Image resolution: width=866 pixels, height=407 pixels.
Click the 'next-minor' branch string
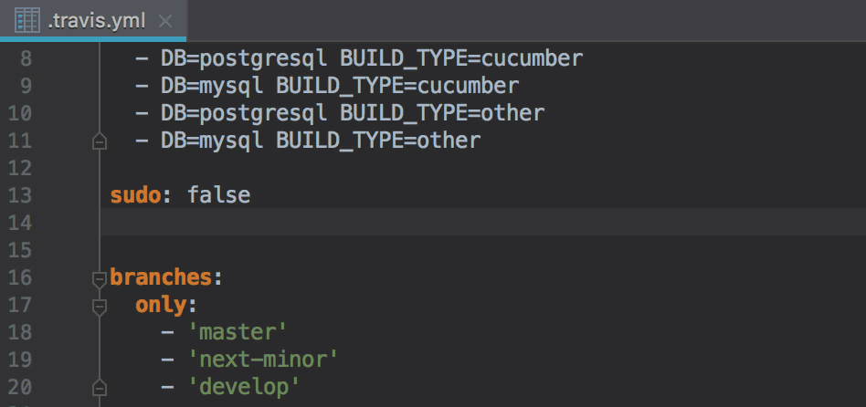[263, 360]
